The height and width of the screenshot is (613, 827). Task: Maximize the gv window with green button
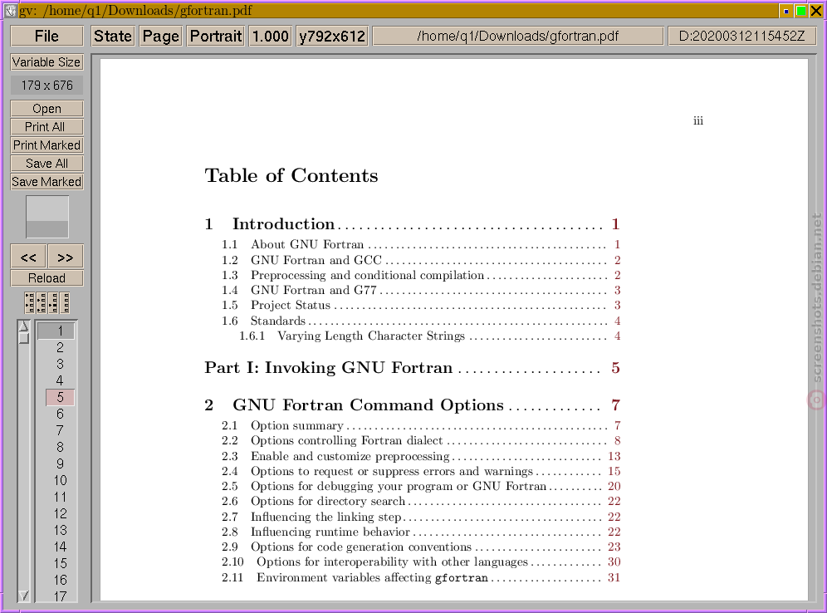click(800, 11)
